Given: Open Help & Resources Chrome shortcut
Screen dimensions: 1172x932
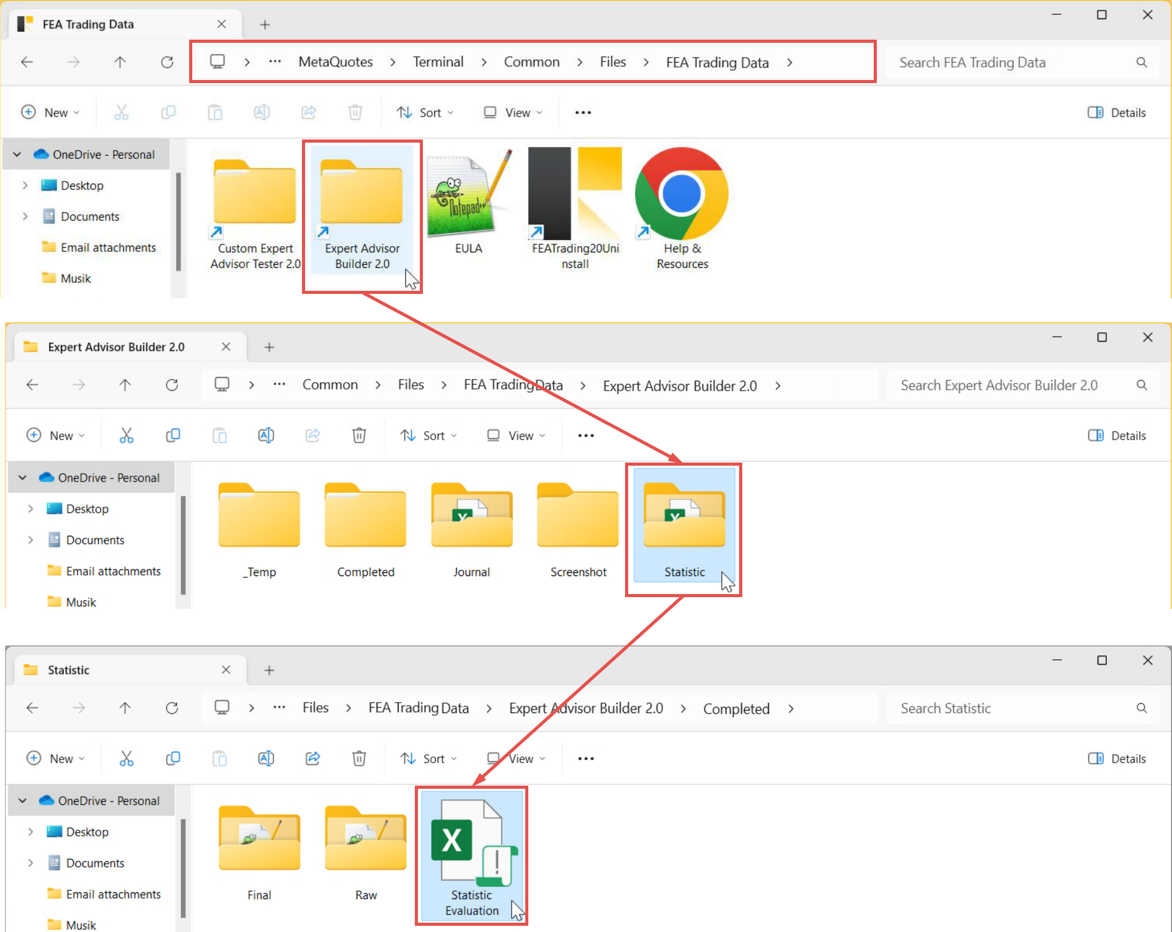Looking at the screenshot, I should (681, 209).
